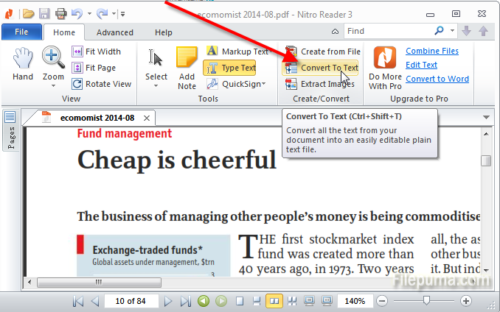Open undo history dropdown arrow
This screenshot has width=500, height=312.
pyautogui.click(x=90, y=14)
